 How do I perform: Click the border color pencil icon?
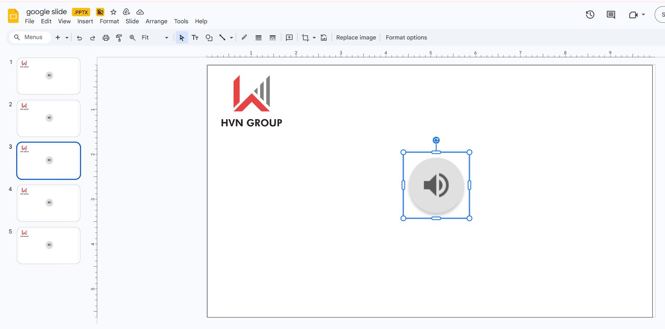coord(244,37)
